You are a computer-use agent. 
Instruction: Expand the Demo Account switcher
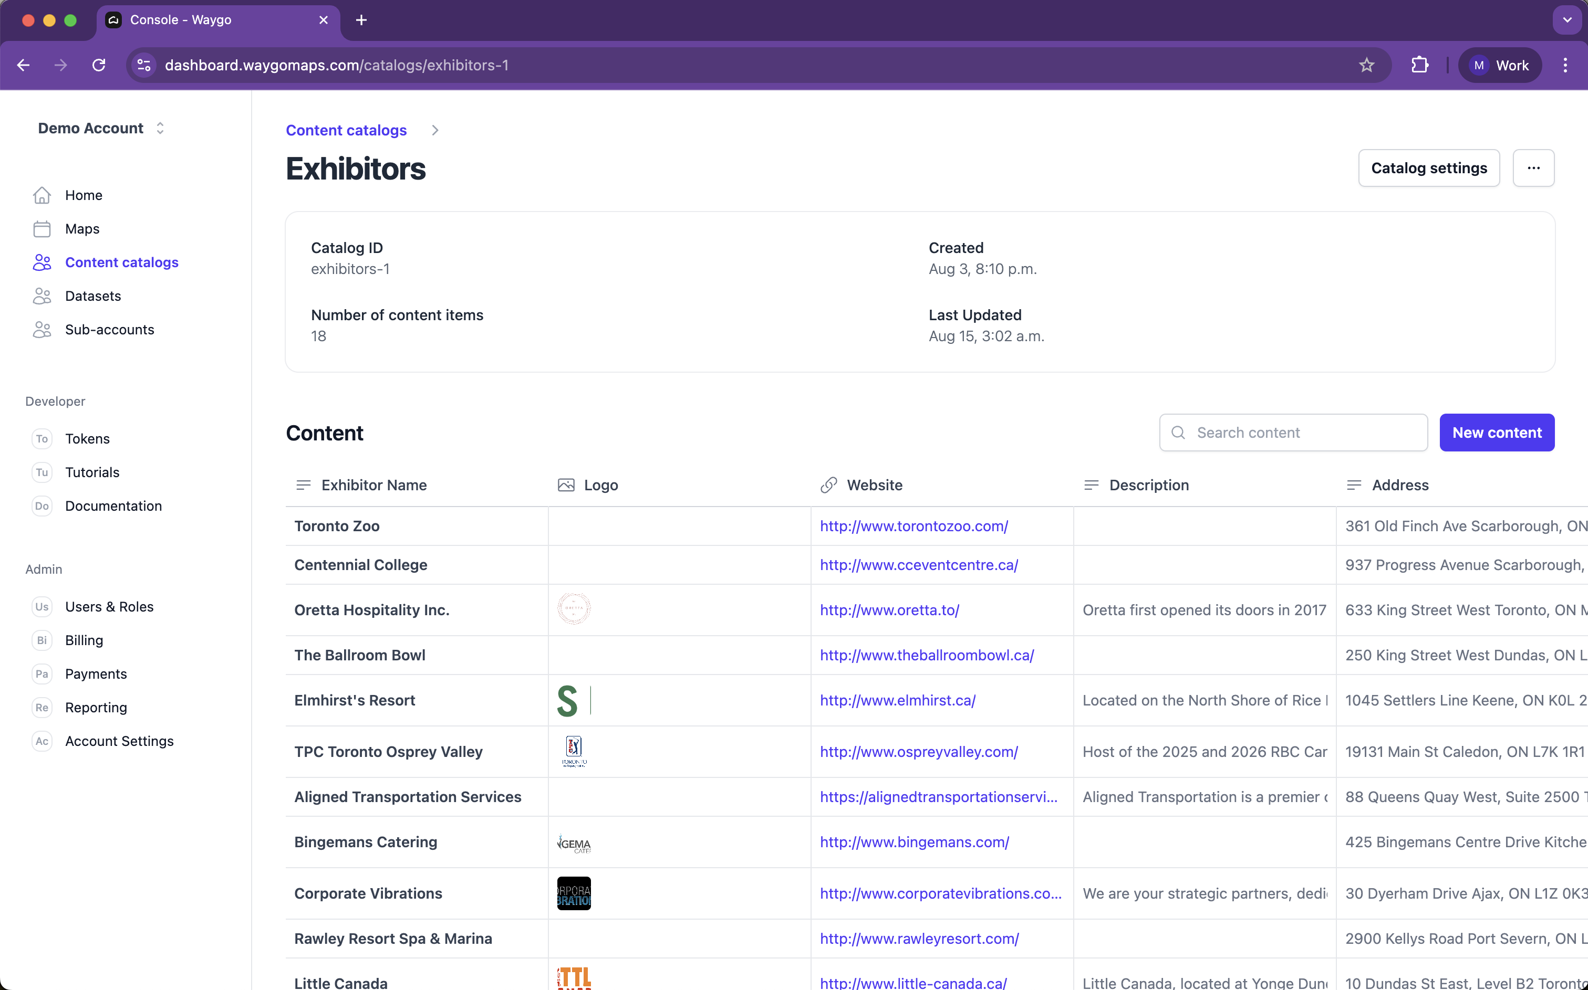pos(101,128)
